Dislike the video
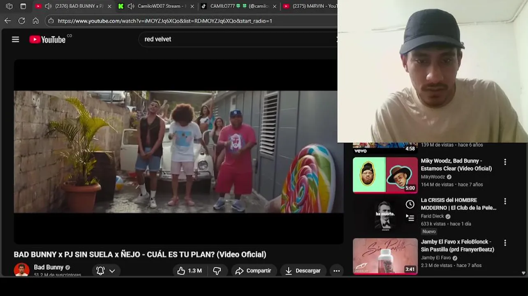528x296 pixels. pos(217,271)
